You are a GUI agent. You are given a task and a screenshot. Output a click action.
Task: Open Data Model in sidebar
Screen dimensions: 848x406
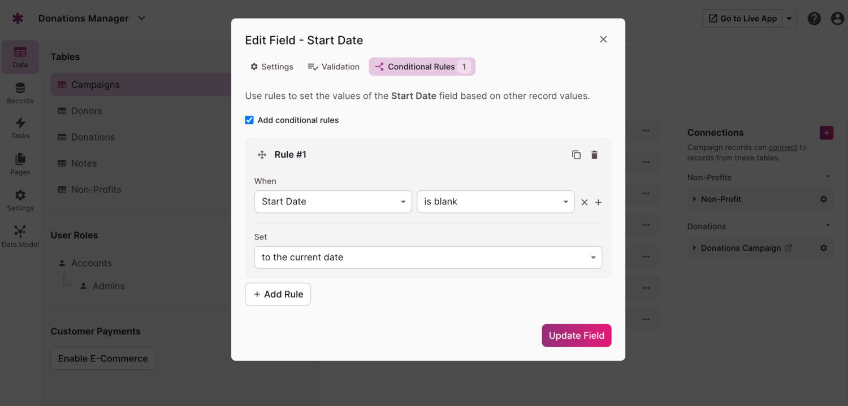20,237
